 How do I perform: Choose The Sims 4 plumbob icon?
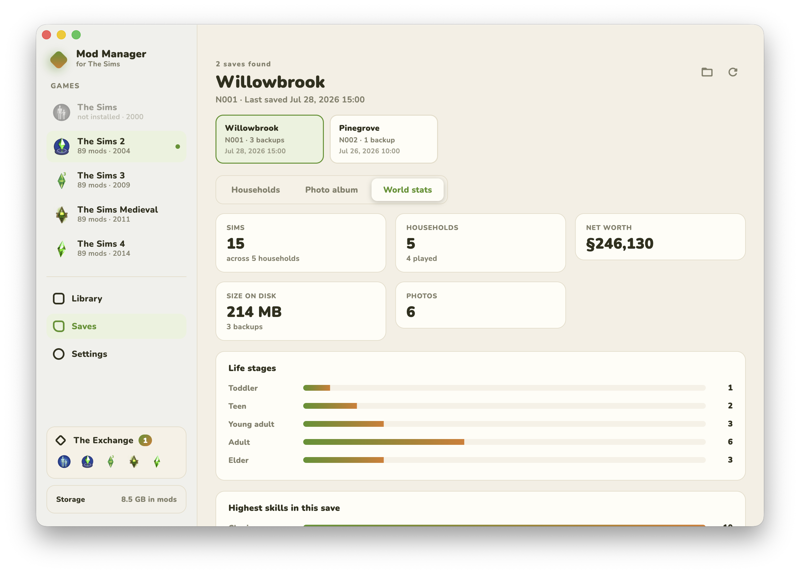tap(62, 249)
